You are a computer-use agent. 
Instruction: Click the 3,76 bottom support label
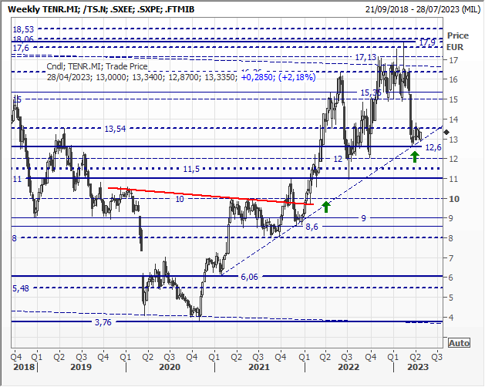103,322
